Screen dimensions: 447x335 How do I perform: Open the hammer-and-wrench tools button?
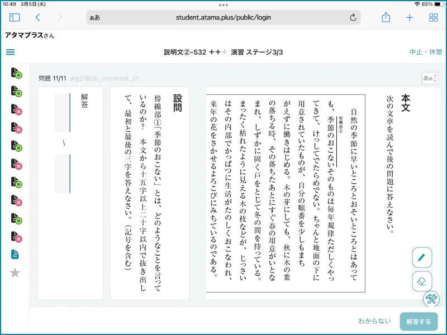pos(431,299)
